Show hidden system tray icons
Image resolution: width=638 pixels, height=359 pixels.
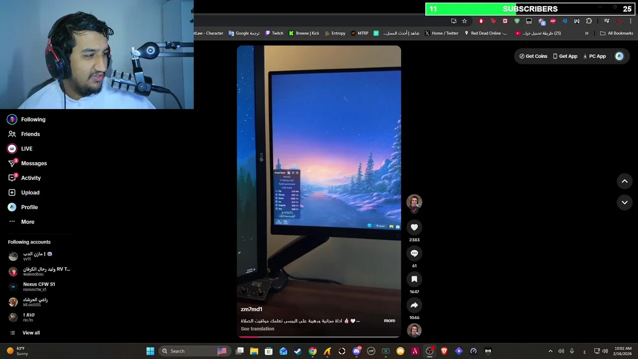[x=550, y=351]
